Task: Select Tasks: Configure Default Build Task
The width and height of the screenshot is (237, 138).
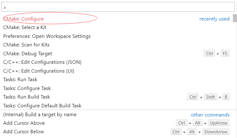Action: [116, 106]
